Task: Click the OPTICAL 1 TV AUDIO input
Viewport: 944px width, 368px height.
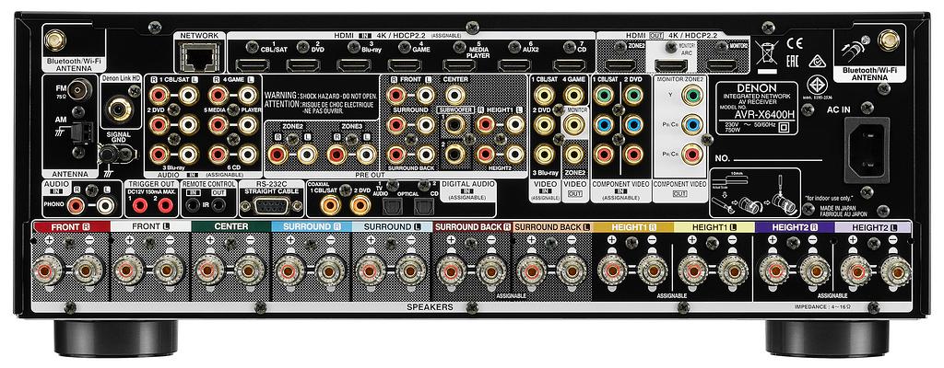Action: coord(392,206)
